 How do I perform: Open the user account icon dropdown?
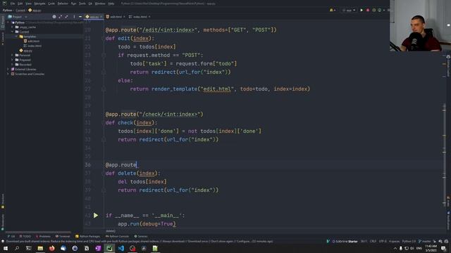333,11
